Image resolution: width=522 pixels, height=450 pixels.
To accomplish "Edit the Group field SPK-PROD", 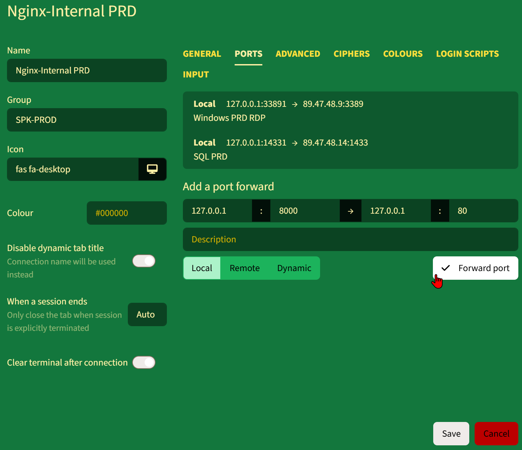I will coord(87,120).
